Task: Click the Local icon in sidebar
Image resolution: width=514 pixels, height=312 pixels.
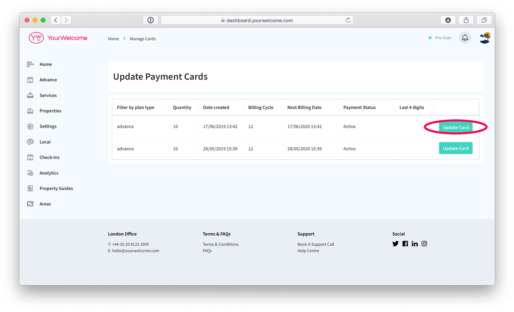Action: (x=30, y=142)
